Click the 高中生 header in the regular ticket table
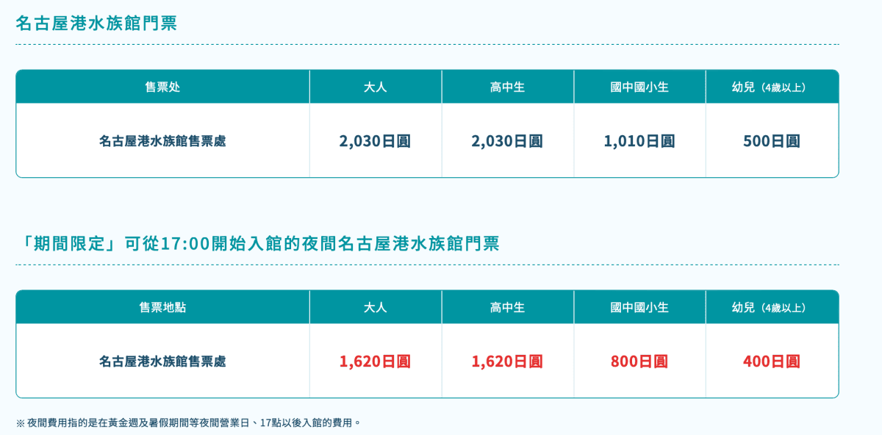 tap(508, 87)
